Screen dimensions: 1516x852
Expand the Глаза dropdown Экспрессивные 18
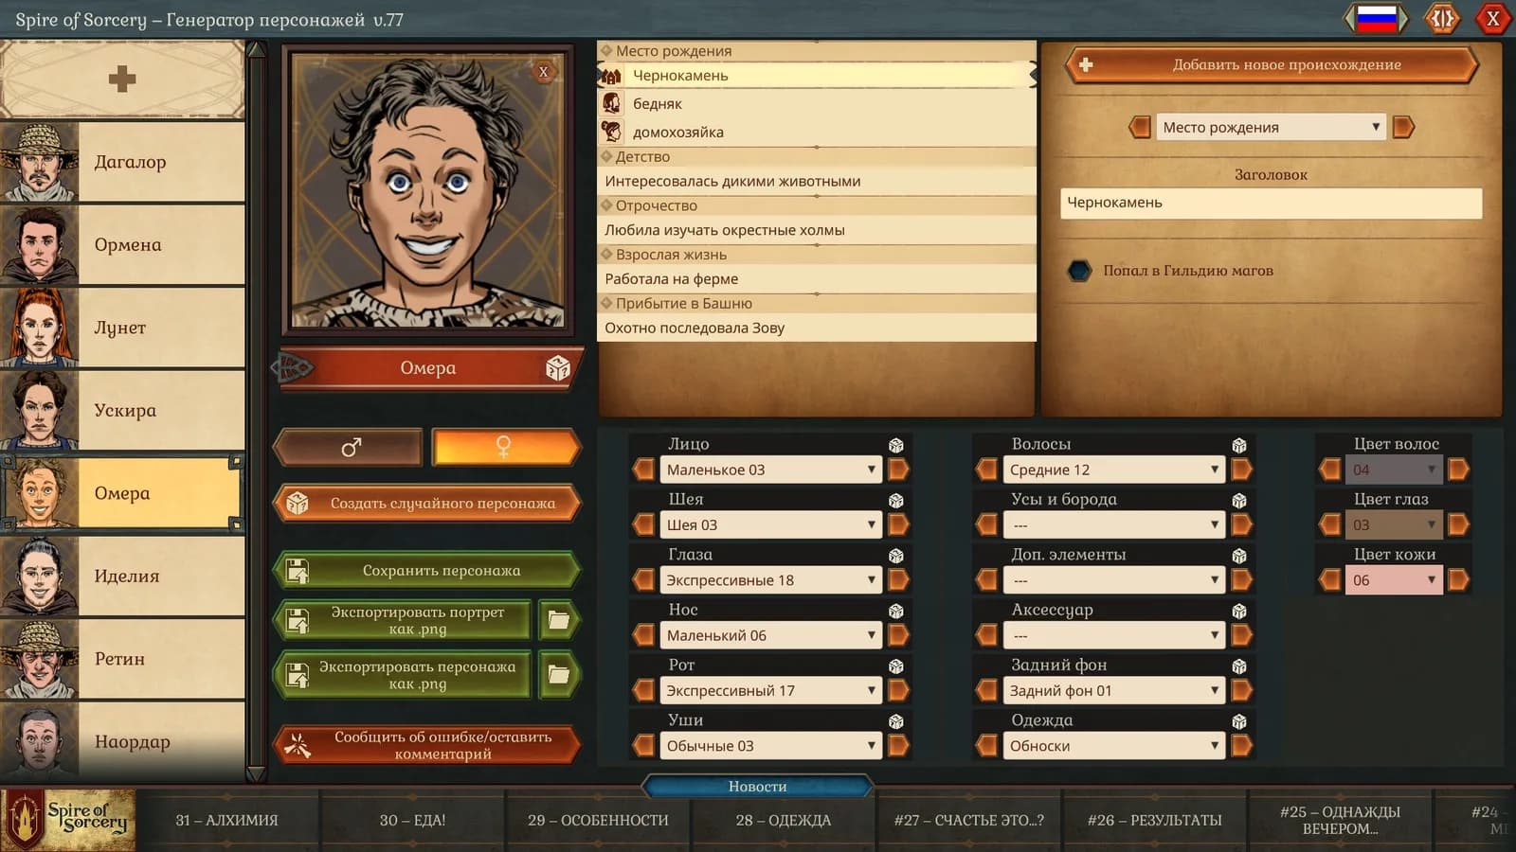[x=770, y=580]
